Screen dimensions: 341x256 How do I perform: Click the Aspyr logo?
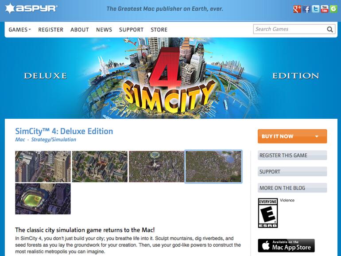point(31,8)
